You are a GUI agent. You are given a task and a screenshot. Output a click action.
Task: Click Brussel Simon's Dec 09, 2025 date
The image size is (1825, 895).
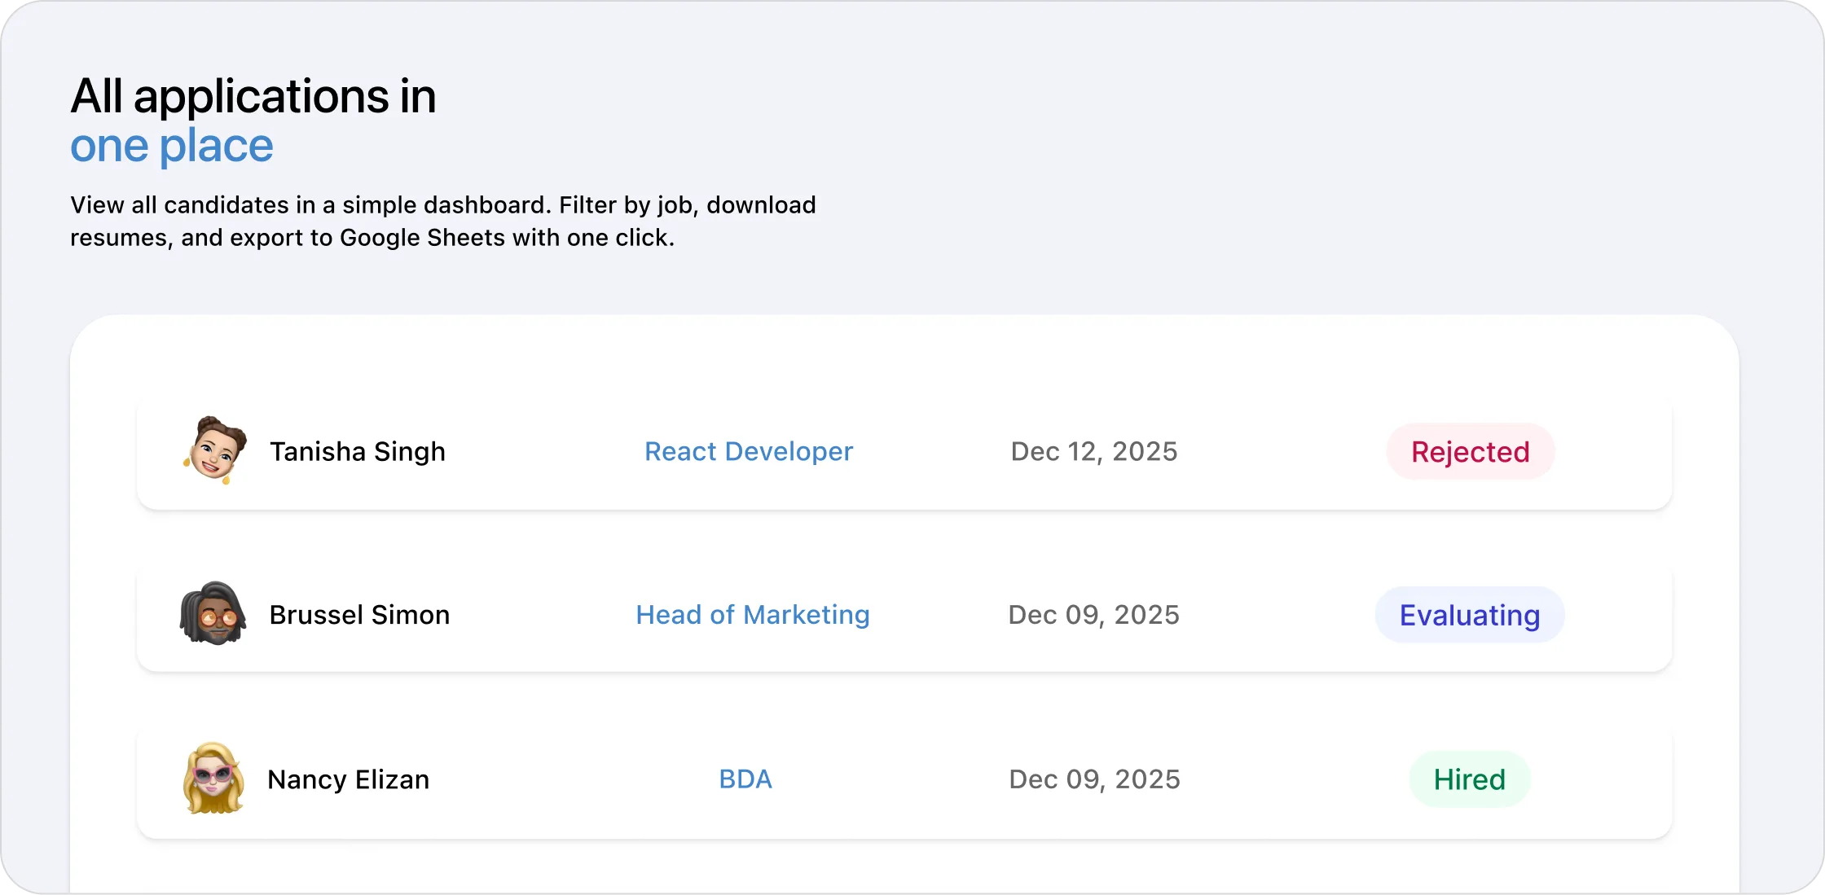click(x=1093, y=615)
